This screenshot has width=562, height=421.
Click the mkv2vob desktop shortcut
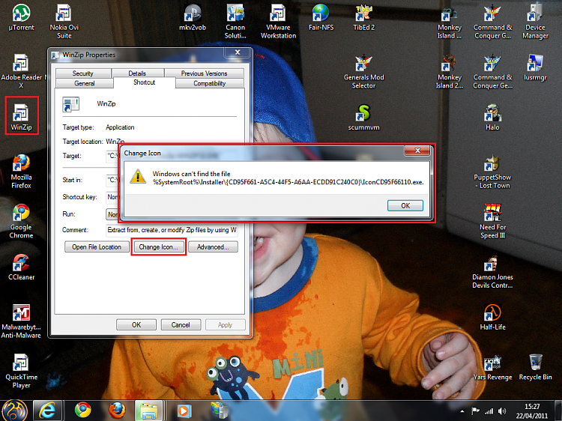pyautogui.click(x=193, y=18)
